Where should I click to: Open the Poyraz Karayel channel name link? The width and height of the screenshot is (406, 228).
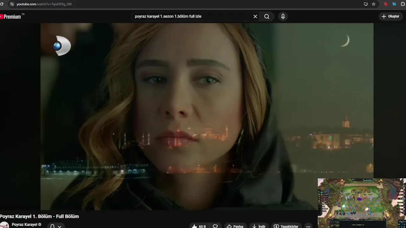(x=24, y=225)
